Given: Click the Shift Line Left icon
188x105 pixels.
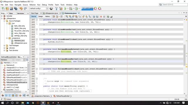Looking at the screenshot, I should coord(94,17).
